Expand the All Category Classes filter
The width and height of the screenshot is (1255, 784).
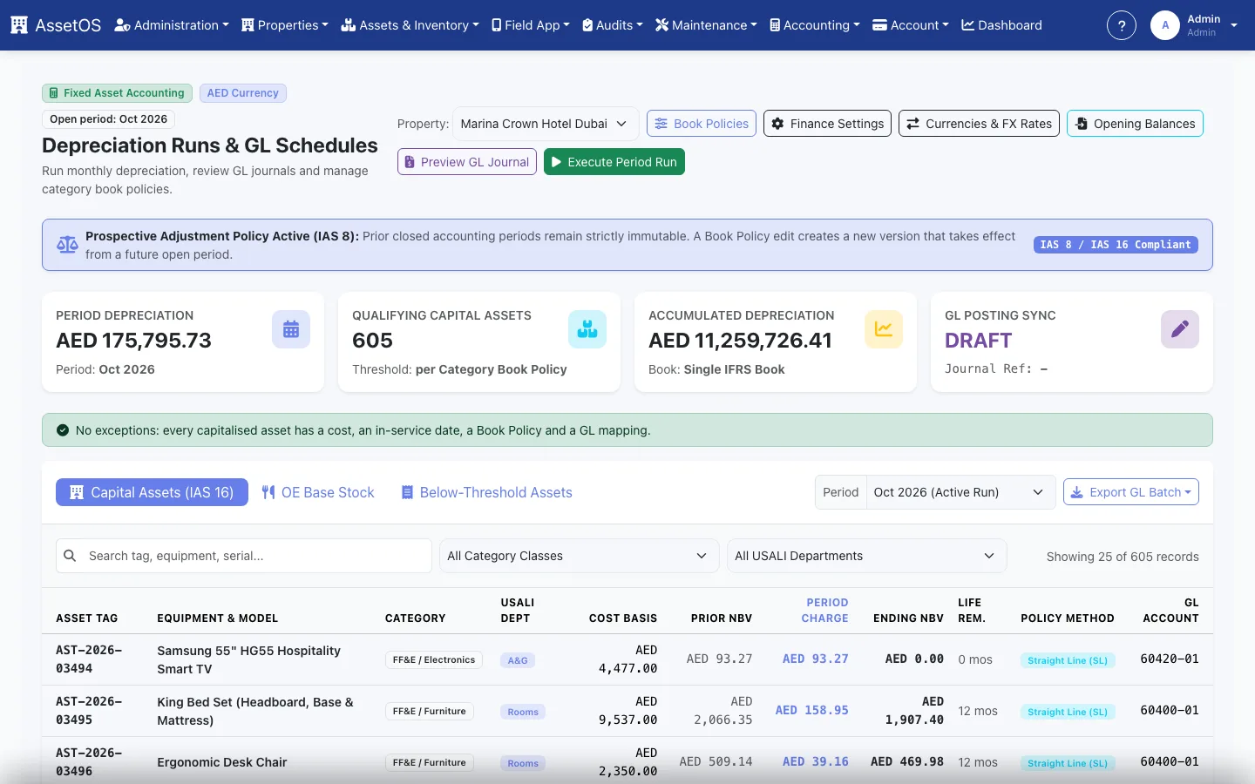(x=579, y=556)
